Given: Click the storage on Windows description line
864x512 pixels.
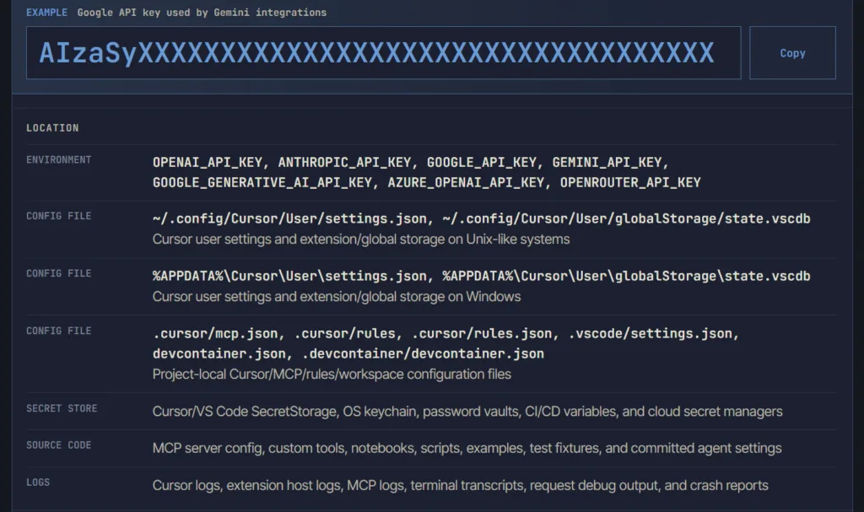Looking at the screenshot, I should [x=337, y=297].
